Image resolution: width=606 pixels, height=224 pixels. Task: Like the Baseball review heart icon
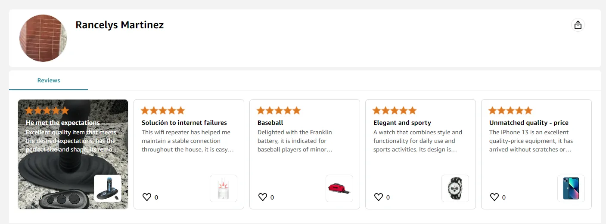pyautogui.click(x=263, y=197)
